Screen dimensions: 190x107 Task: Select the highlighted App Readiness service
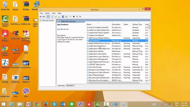[117, 41]
